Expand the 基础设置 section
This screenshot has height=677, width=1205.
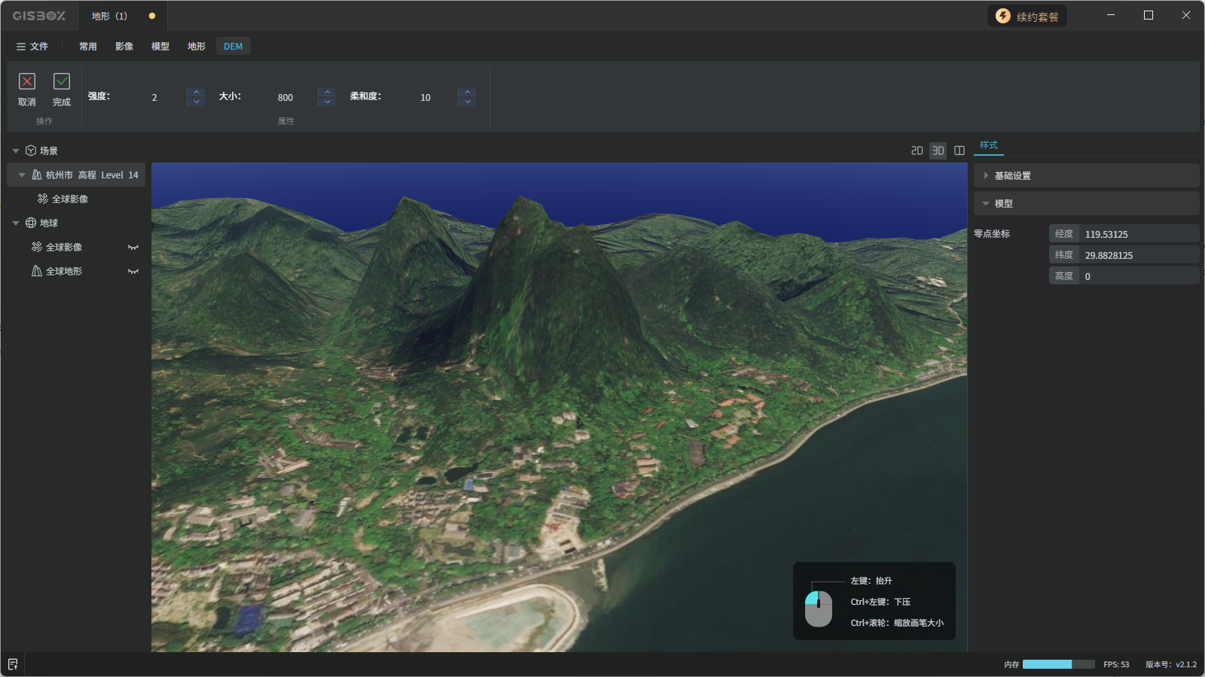pyautogui.click(x=986, y=176)
